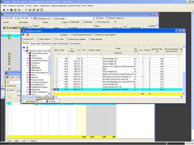
Task: Check the Нулевые ост. checkbox
Action: point(23,39)
